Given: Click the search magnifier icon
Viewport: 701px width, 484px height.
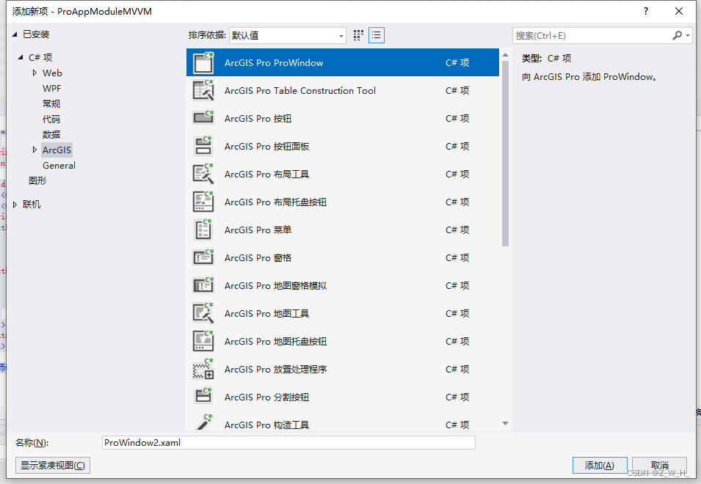Looking at the screenshot, I should coord(677,34).
